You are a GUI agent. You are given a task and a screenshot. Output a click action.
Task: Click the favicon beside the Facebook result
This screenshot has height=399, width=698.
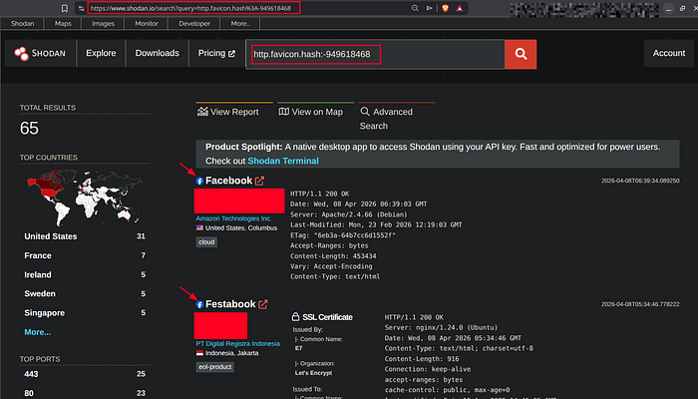pyautogui.click(x=199, y=181)
